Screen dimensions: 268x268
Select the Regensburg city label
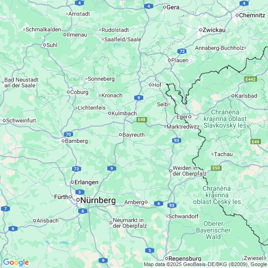[185, 259]
